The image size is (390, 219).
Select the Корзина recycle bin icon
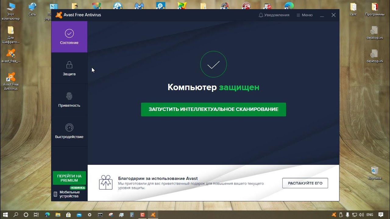374,173
